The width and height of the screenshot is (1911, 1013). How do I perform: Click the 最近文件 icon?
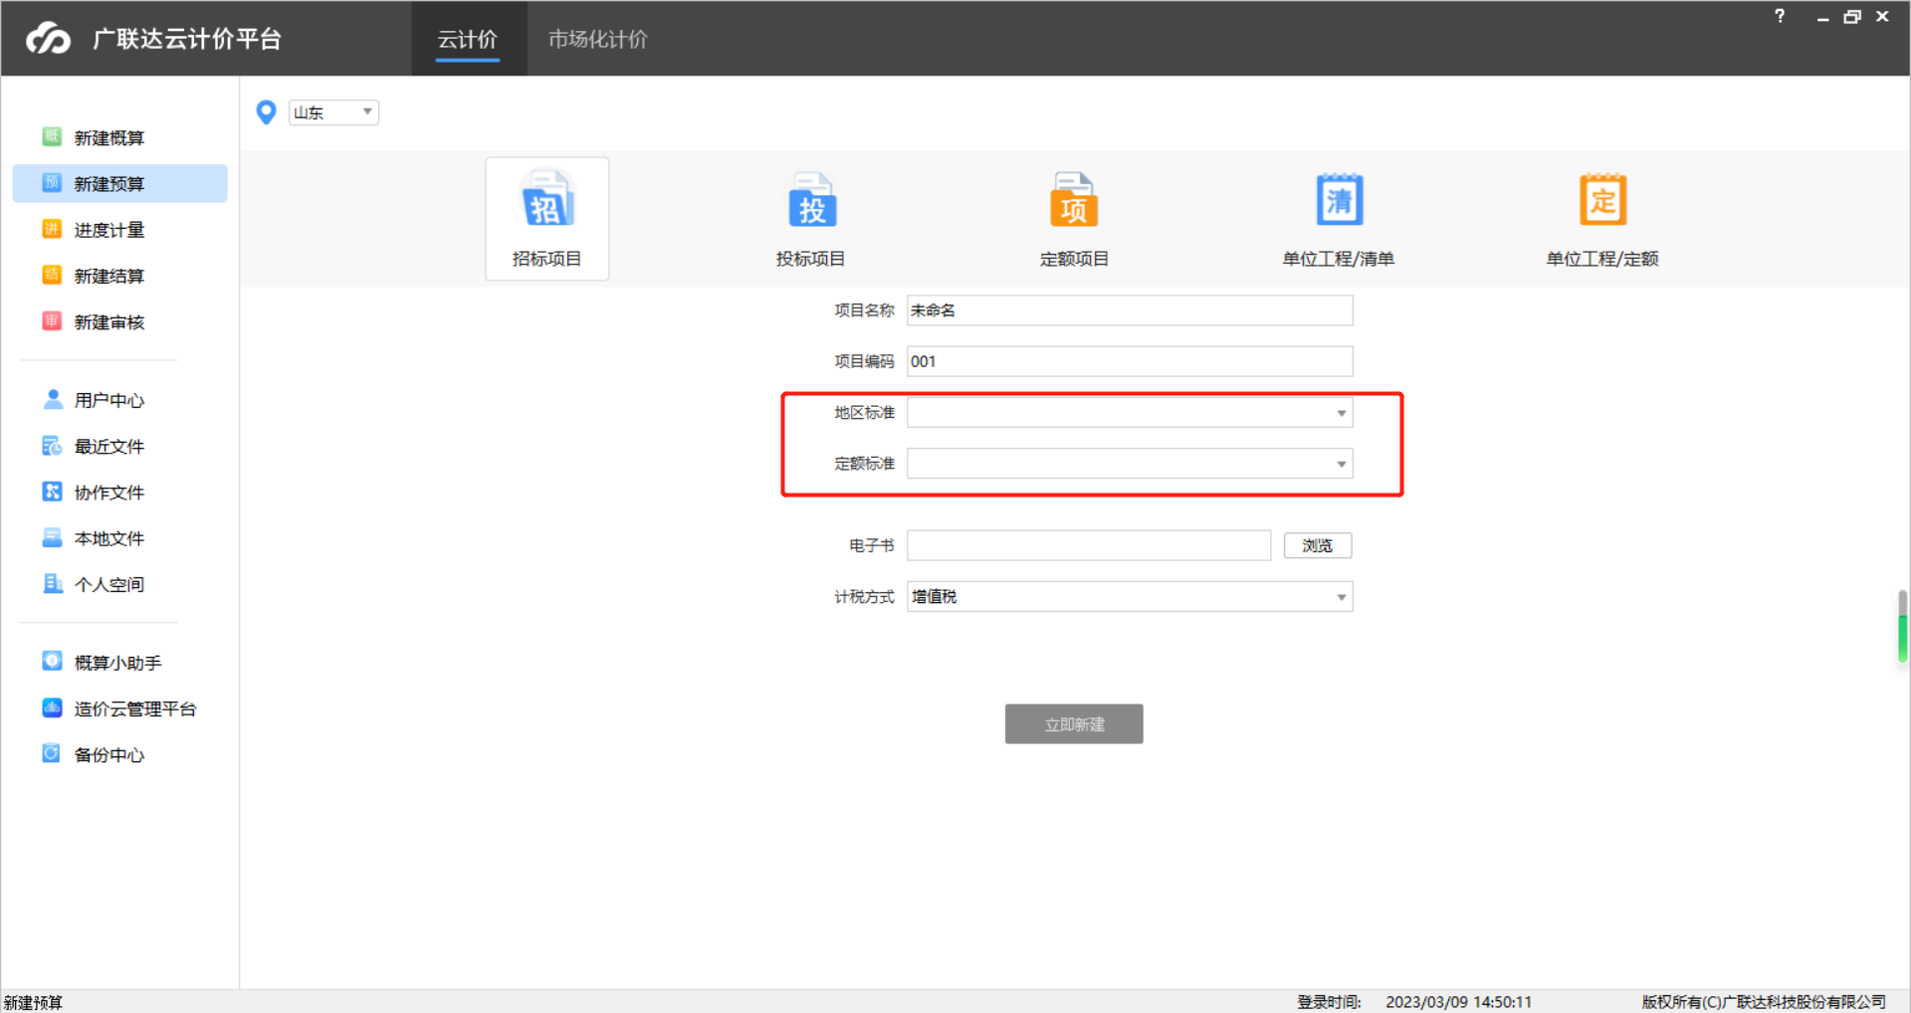coord(52,446)
